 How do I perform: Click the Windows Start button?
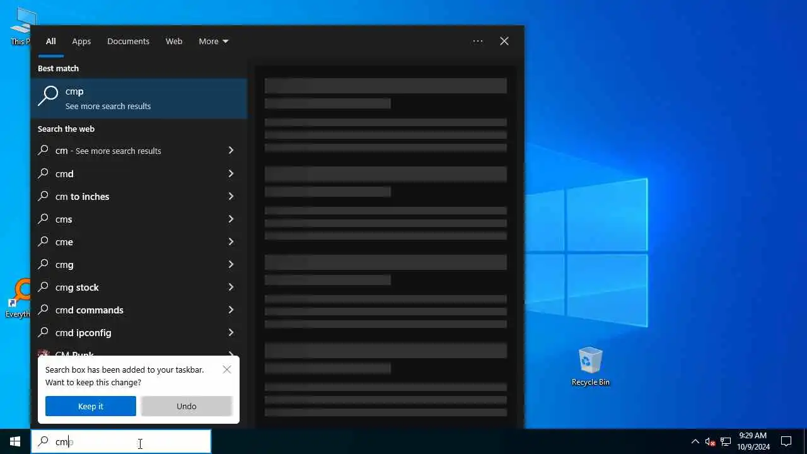coord(15,441)
